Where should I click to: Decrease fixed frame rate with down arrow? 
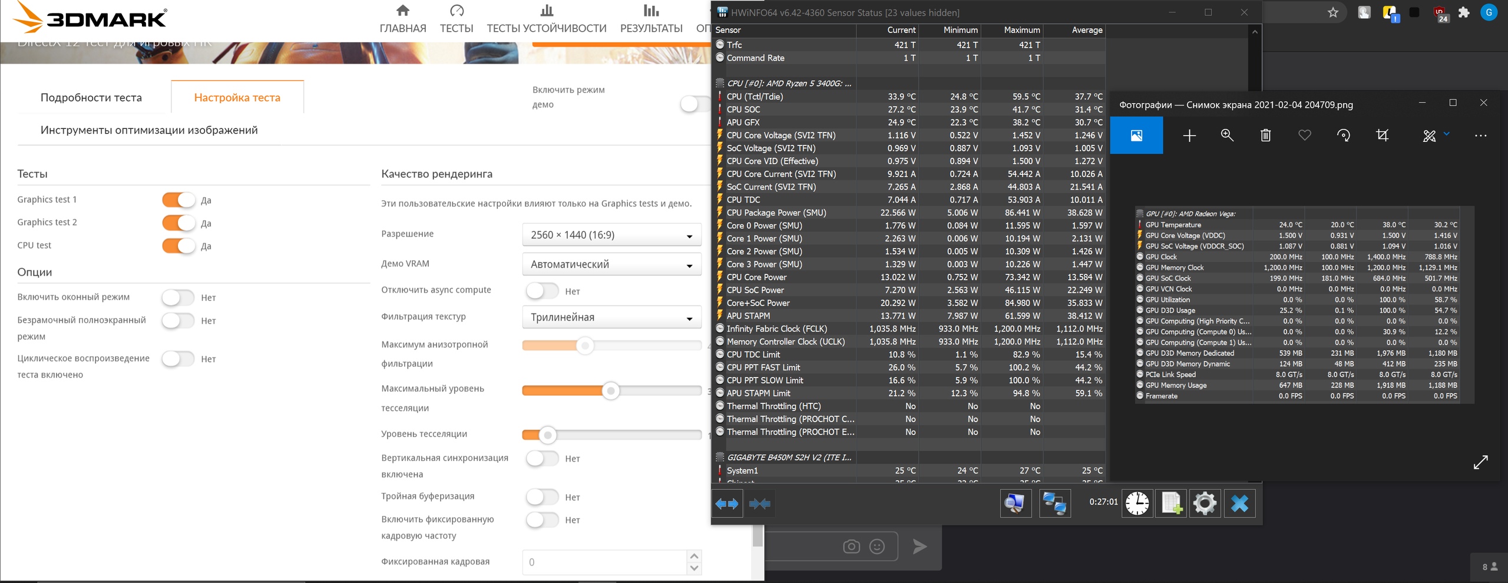click(x=694, y=568)
